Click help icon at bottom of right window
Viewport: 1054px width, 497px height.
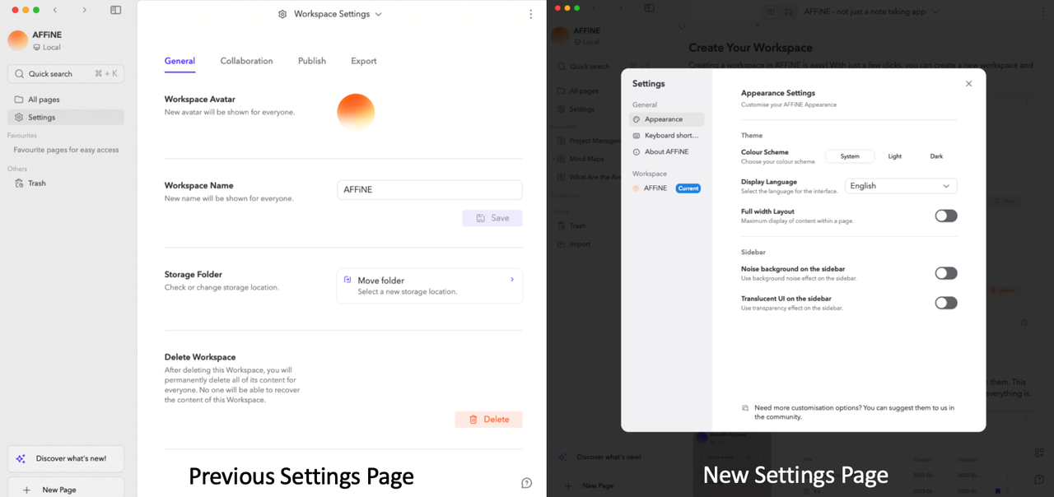click(1040, 480)
